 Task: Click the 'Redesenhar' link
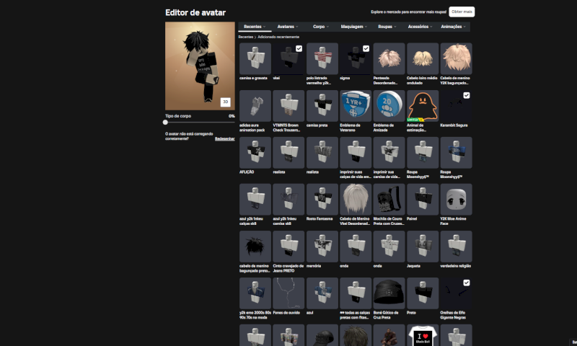coord(224,138)
